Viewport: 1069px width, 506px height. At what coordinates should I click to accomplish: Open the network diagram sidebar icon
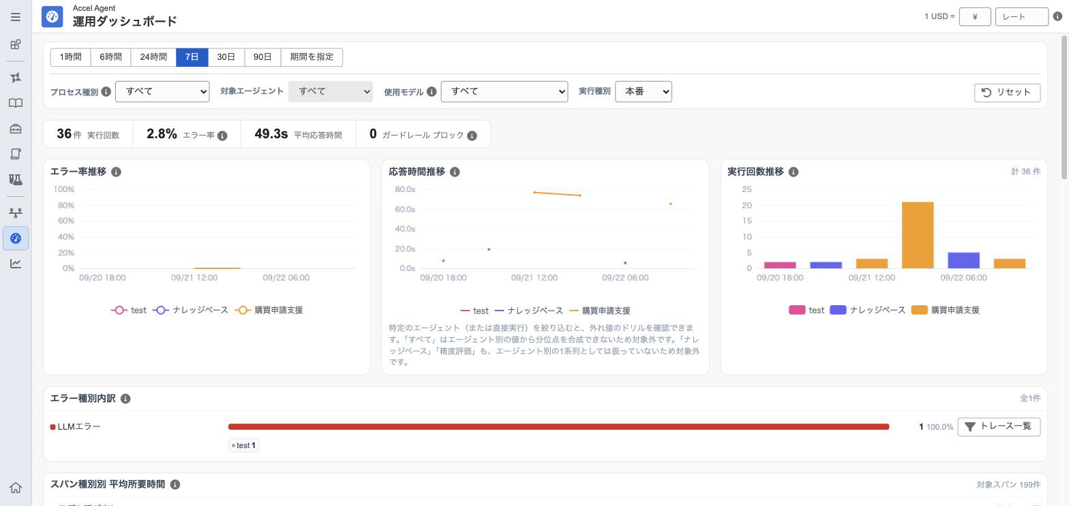(16, 212)
